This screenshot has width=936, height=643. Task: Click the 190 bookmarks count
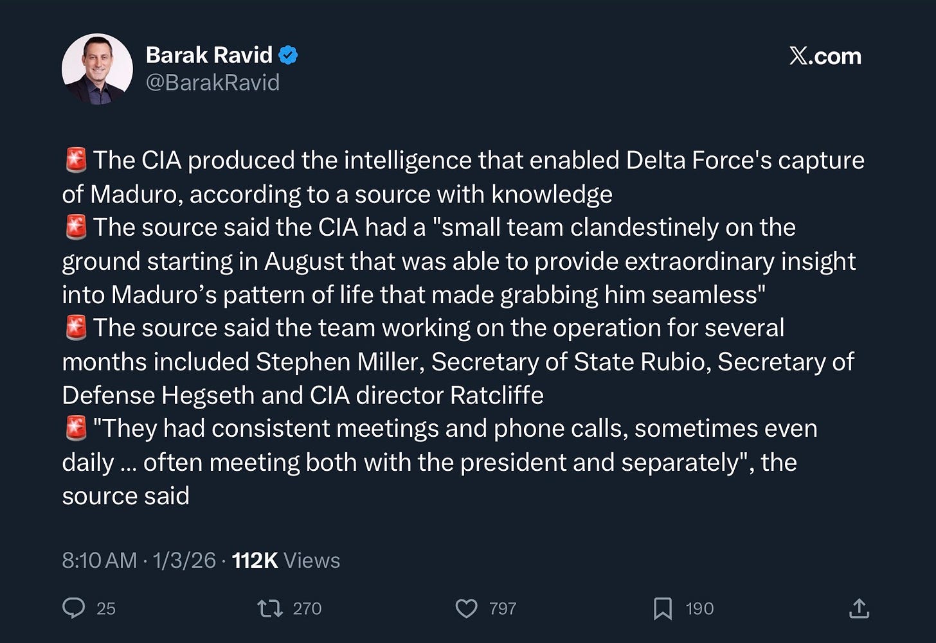point(699,608)
